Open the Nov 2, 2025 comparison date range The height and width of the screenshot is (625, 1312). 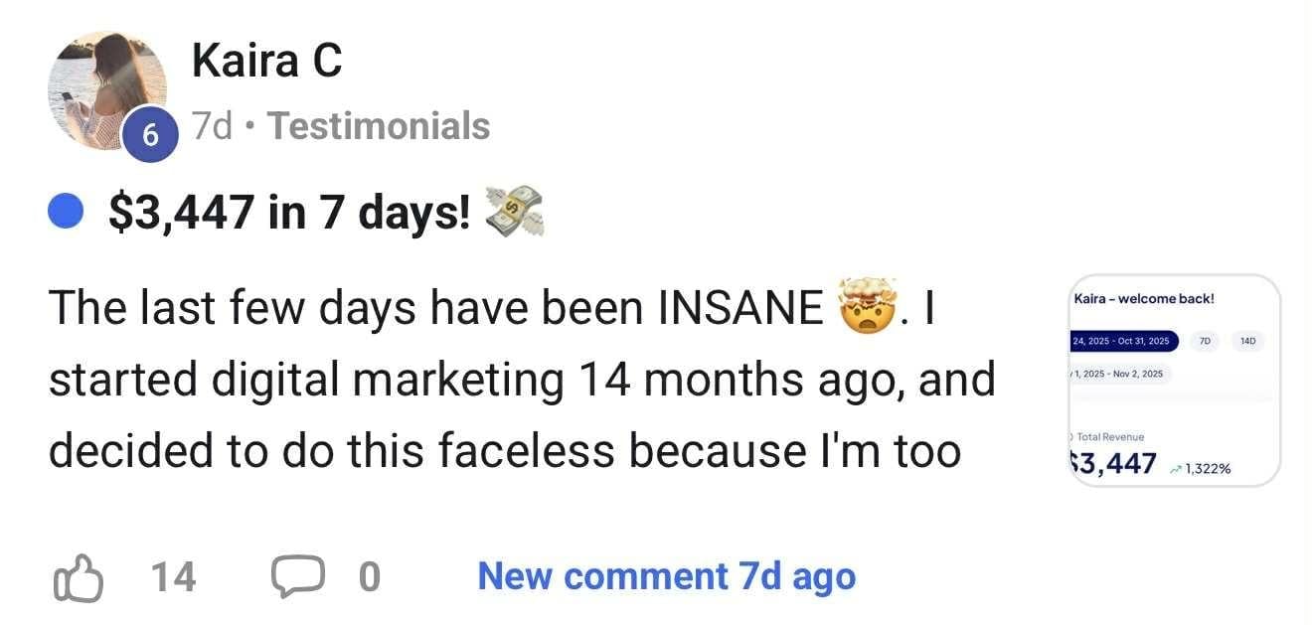pos(1119,374)
